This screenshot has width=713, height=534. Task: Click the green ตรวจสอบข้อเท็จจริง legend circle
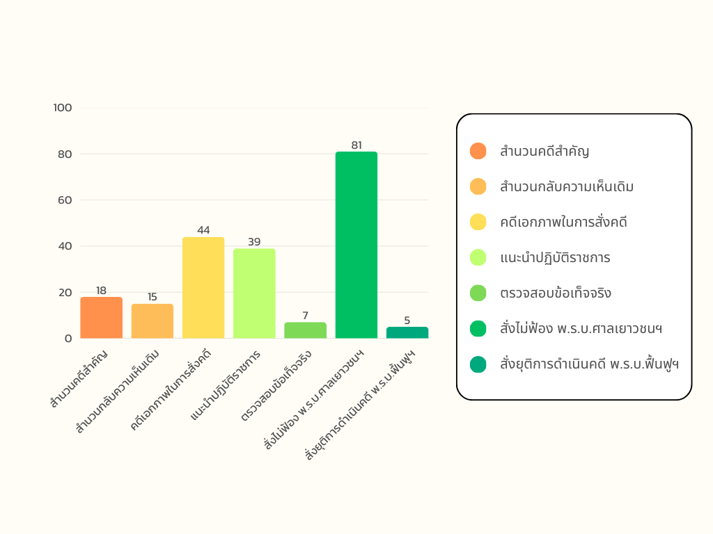pyautogui.click(x=478, y=293)
